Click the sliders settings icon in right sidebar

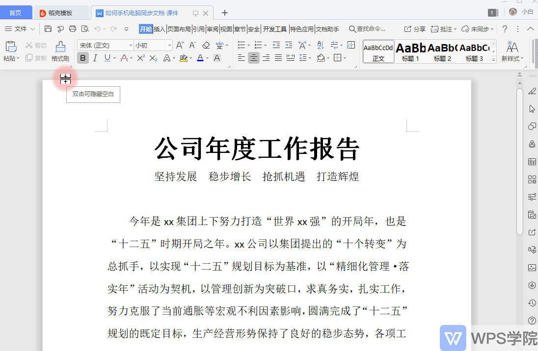pos(532,197)
